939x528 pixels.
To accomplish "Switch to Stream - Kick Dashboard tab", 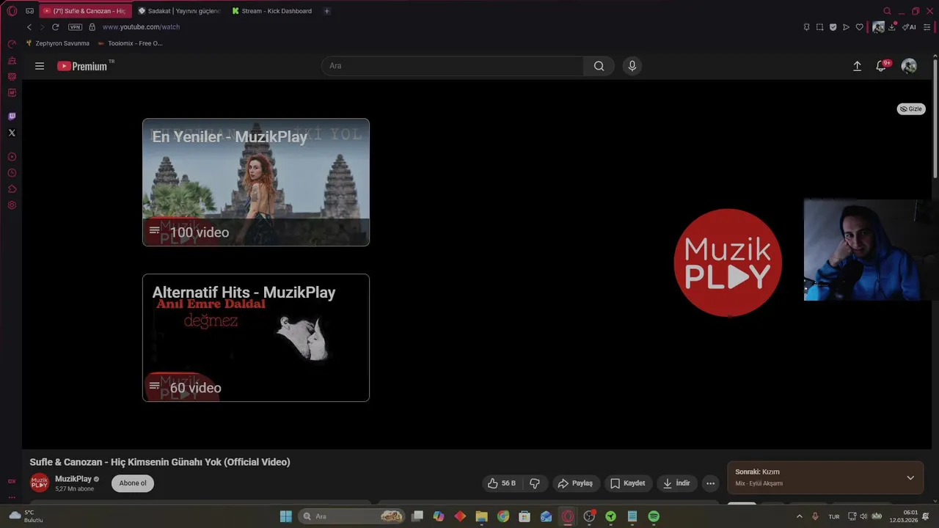I will [x=272, y=11].
